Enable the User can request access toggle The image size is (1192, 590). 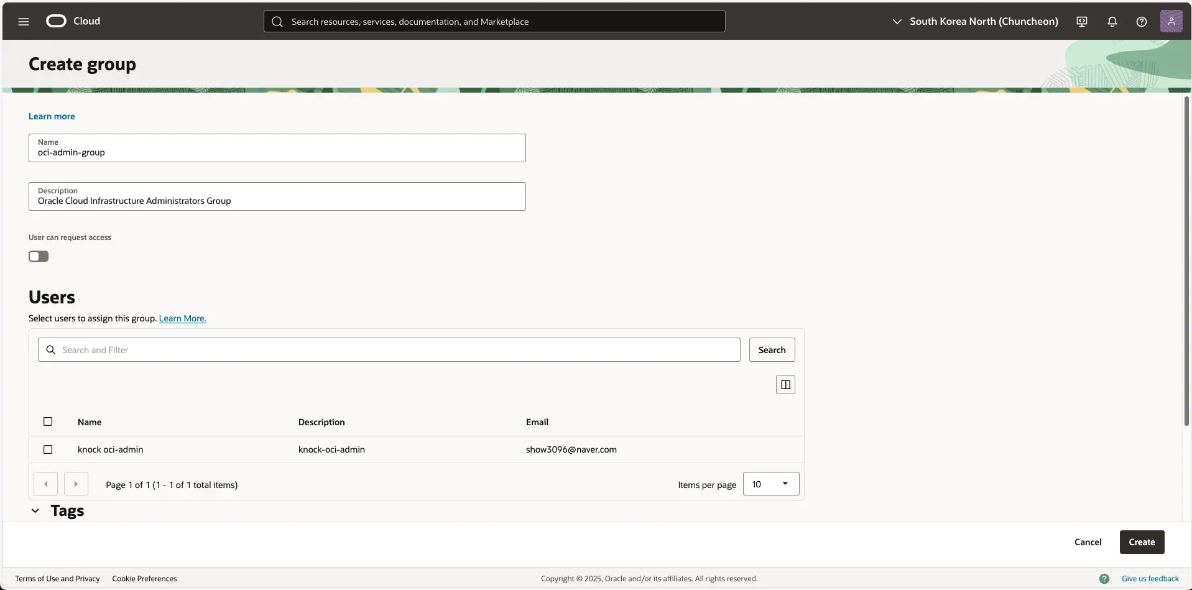[38, 256]
